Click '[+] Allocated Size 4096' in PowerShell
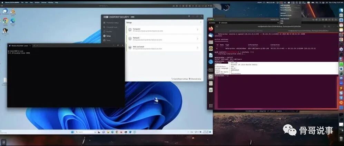 click(19, 53)
